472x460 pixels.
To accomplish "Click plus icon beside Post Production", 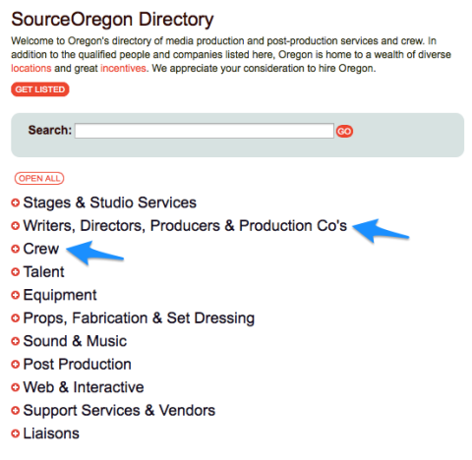I will (15, 365).
